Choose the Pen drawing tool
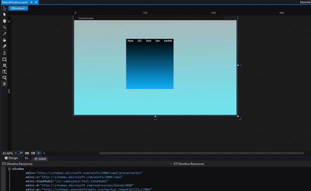The height and width of the screenshot is (191, 311). pyautogui.click(x=4, y=53)
